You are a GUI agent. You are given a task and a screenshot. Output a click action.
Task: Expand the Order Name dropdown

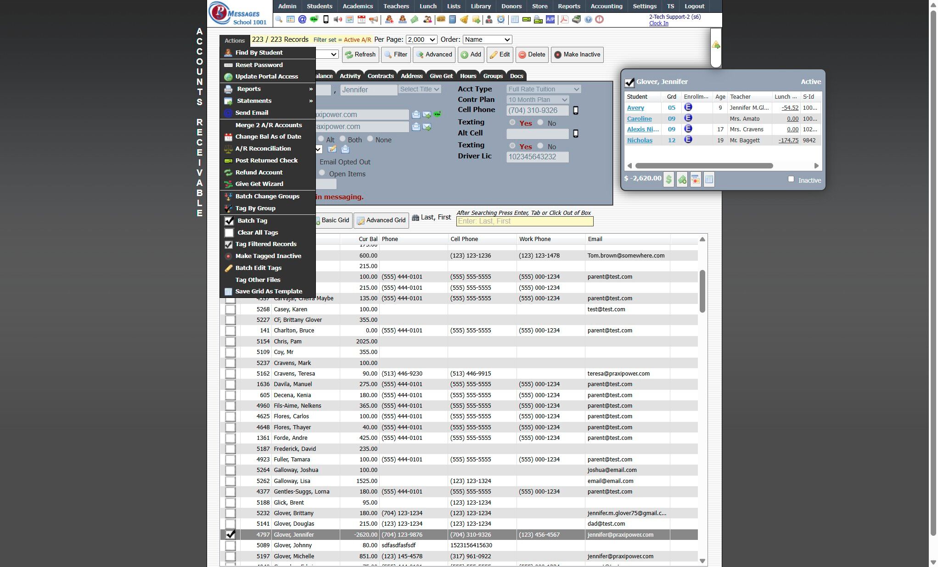(487, 40)
